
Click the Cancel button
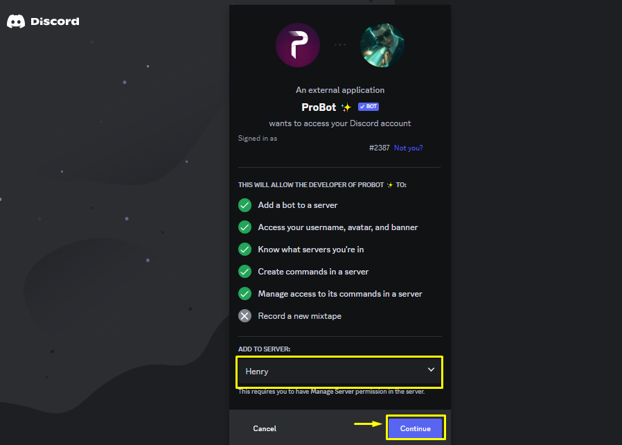(x=265, y=428)
